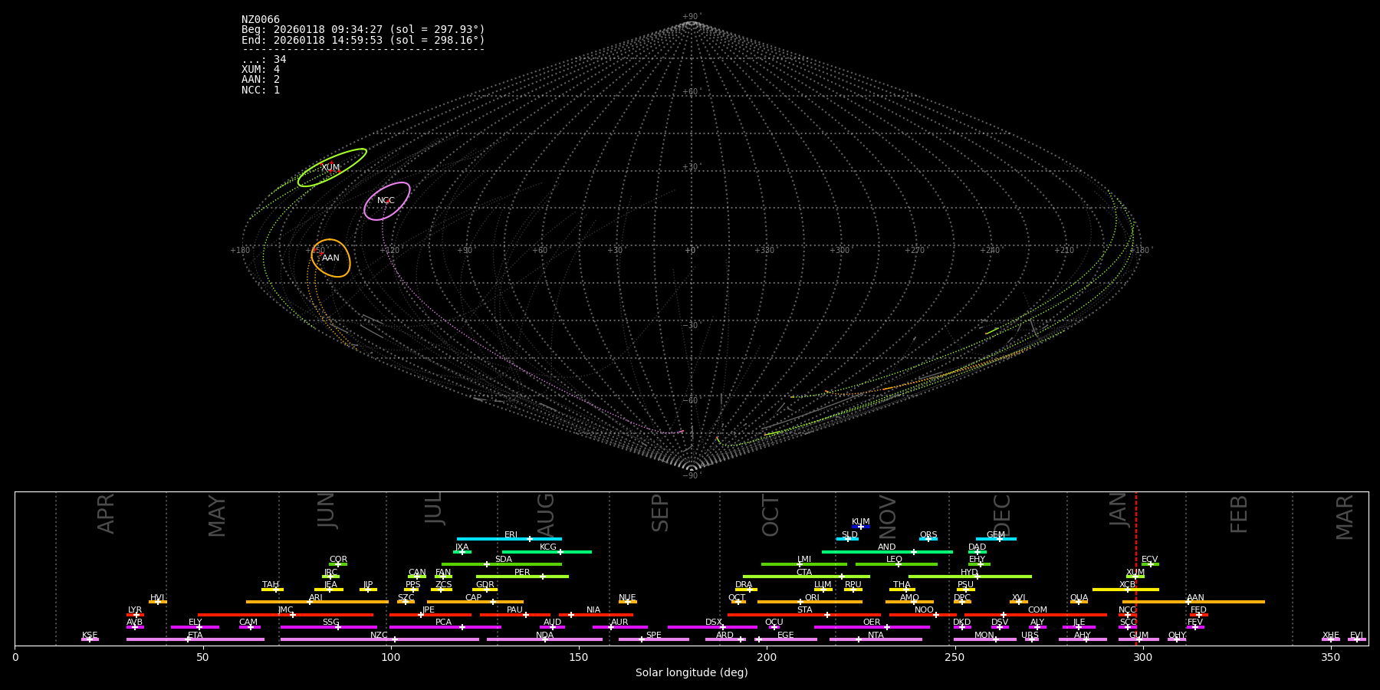Click the 200 tick label on x-axis
Viewport: 1380px width, 690px height.
tap(767, 657)
